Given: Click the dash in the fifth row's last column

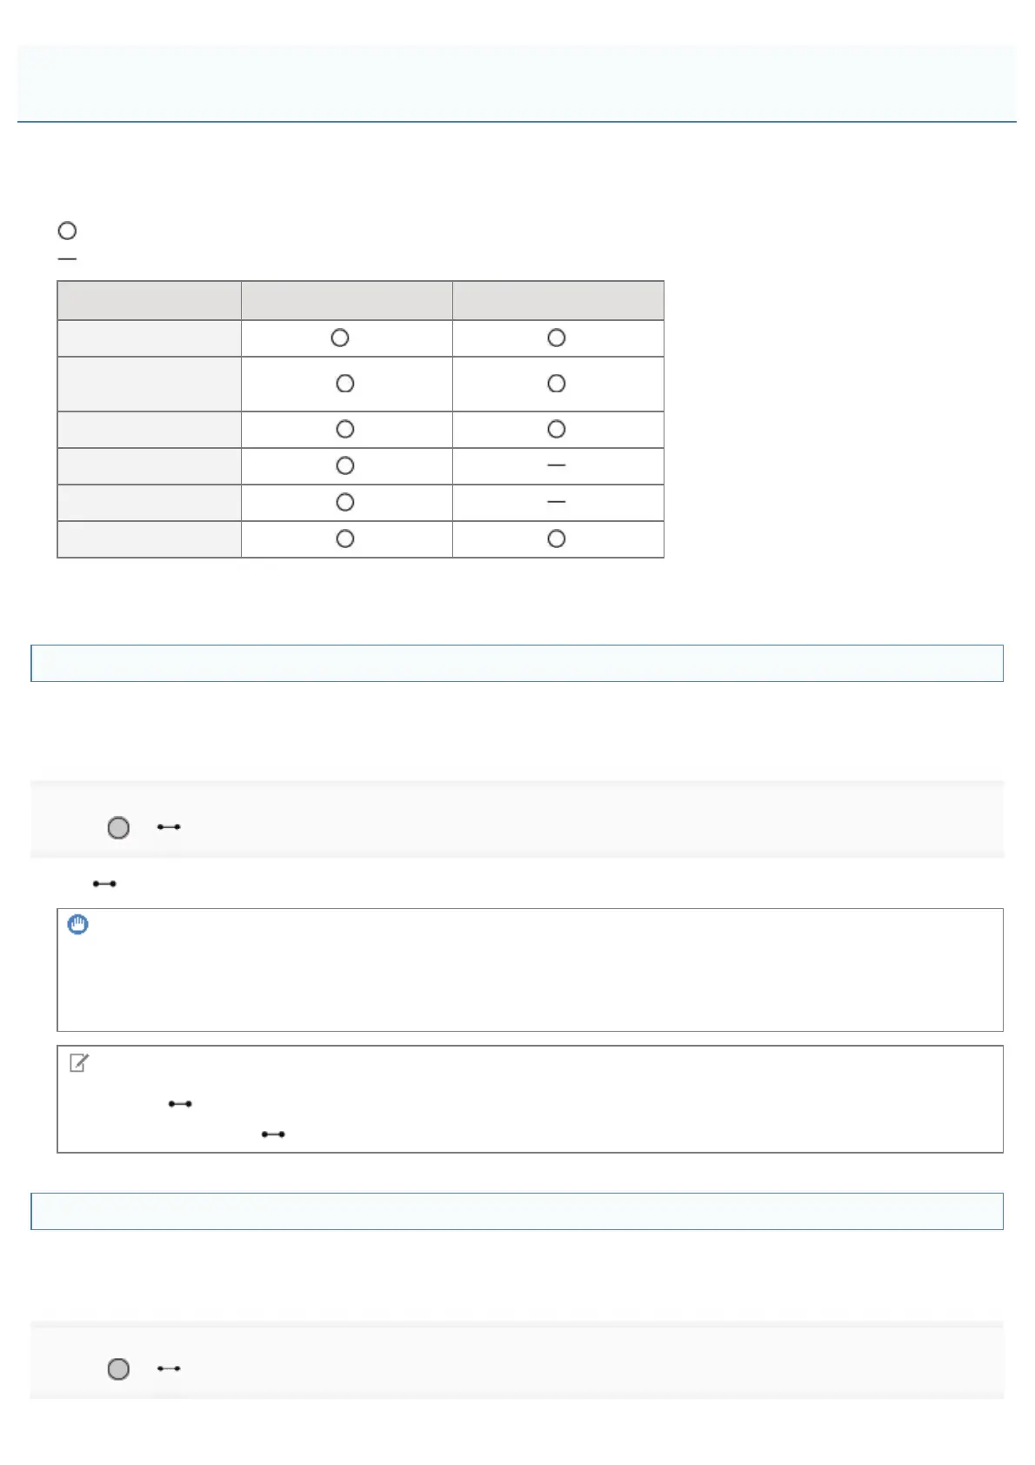Looking at the screenshot, I should [x=557, y=502].
